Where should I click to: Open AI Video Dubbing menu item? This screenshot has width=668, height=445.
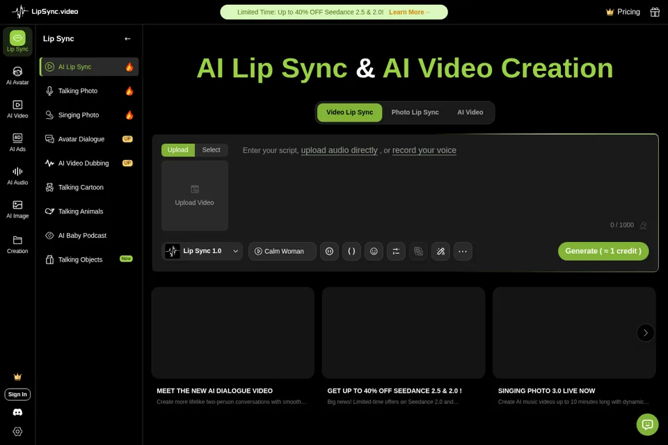pyautogui.click(x=89, y=163)
